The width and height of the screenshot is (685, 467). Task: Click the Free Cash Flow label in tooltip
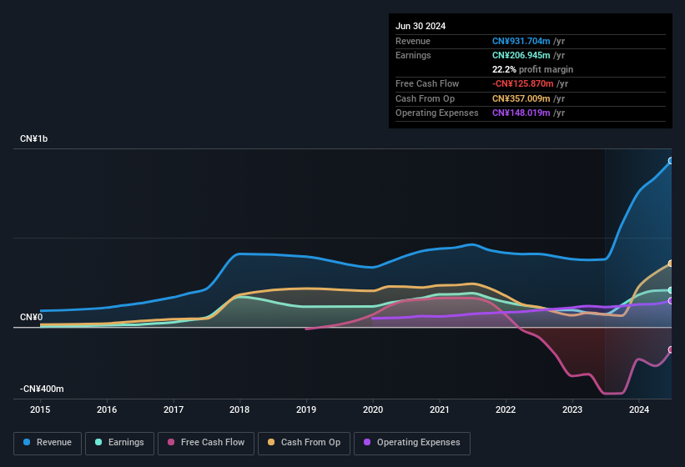427,83
